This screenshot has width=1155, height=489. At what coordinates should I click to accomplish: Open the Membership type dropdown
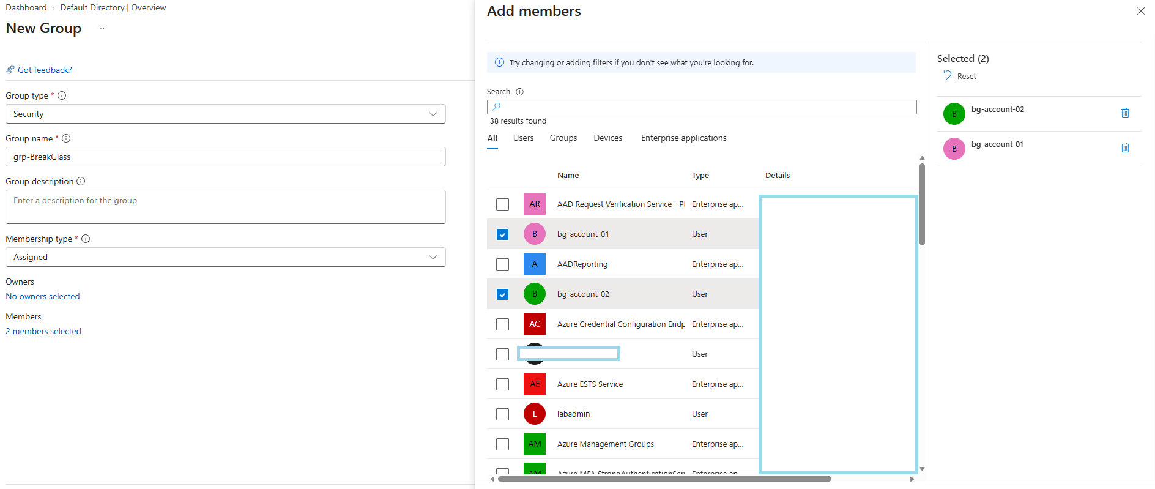point(226,257)
